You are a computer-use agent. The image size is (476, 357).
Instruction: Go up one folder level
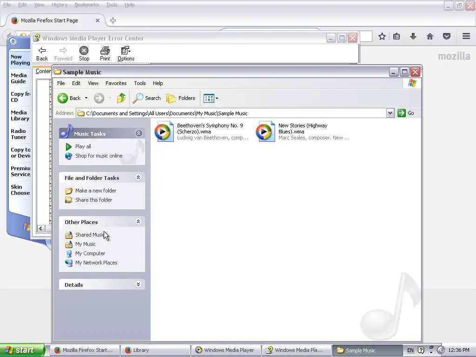121,98
